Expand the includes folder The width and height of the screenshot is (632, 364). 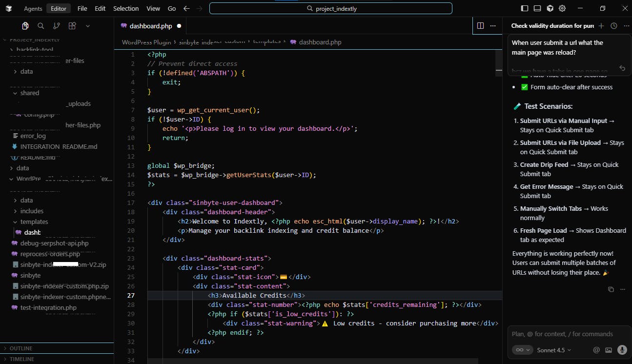point(32,211)
